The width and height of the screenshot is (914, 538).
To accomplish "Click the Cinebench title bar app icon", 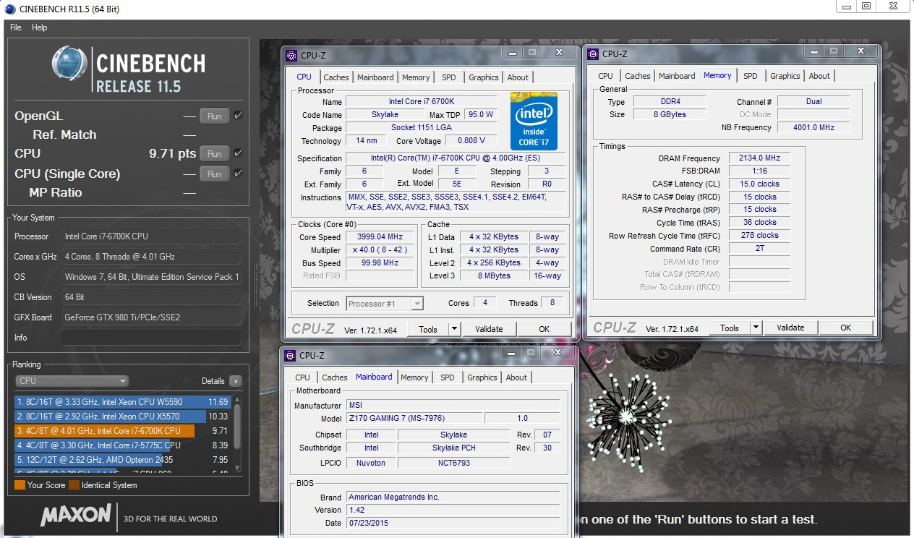I will [9, 9].
